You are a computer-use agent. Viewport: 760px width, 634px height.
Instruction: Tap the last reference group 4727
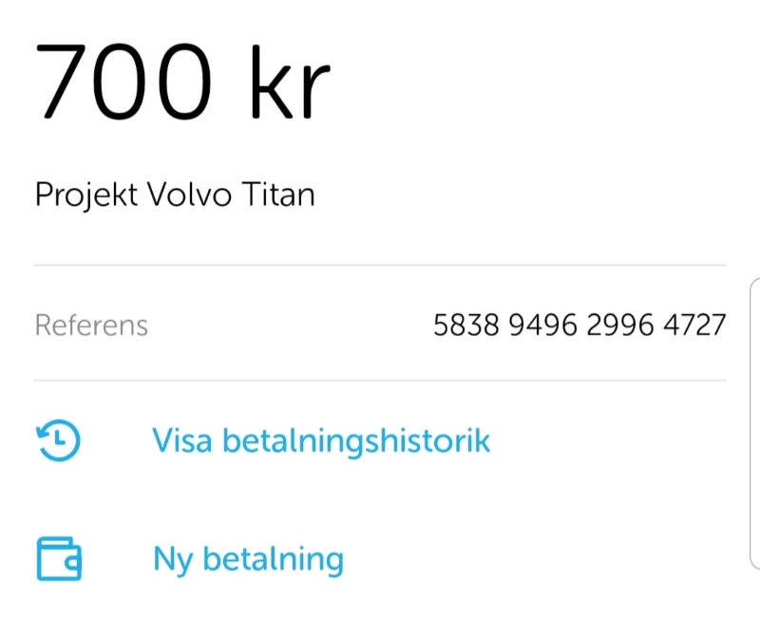coord(694,325)
